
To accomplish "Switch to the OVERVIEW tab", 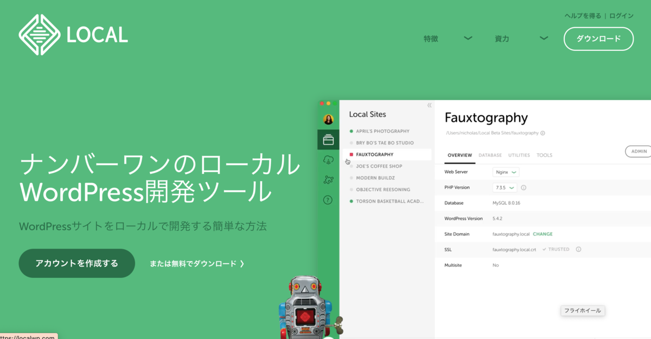I will click(459, 155).
